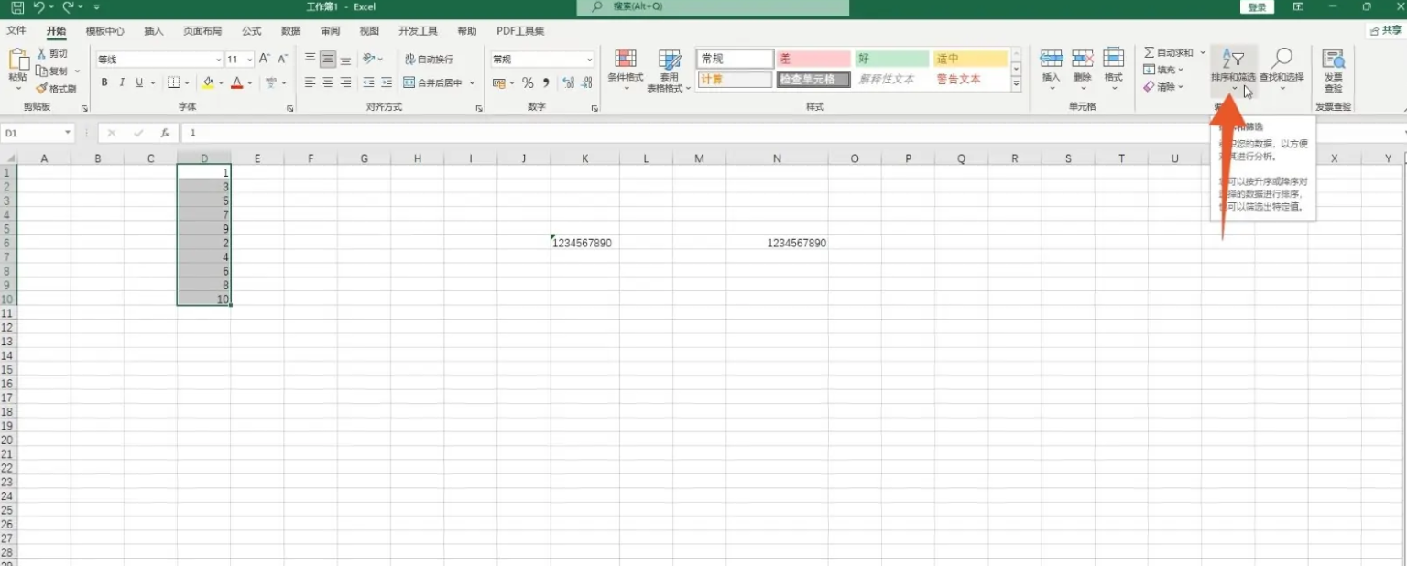Open Format as Table (套用表格格式)
This screenshot has width=1407, height=566.
(x=670, y=71)
